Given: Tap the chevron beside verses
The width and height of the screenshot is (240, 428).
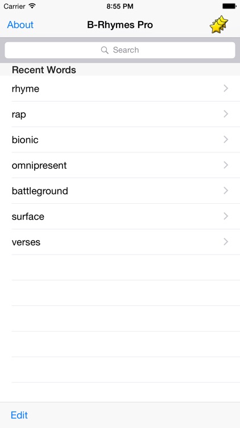Looking at the screenshot, I should tap(226, 241).
